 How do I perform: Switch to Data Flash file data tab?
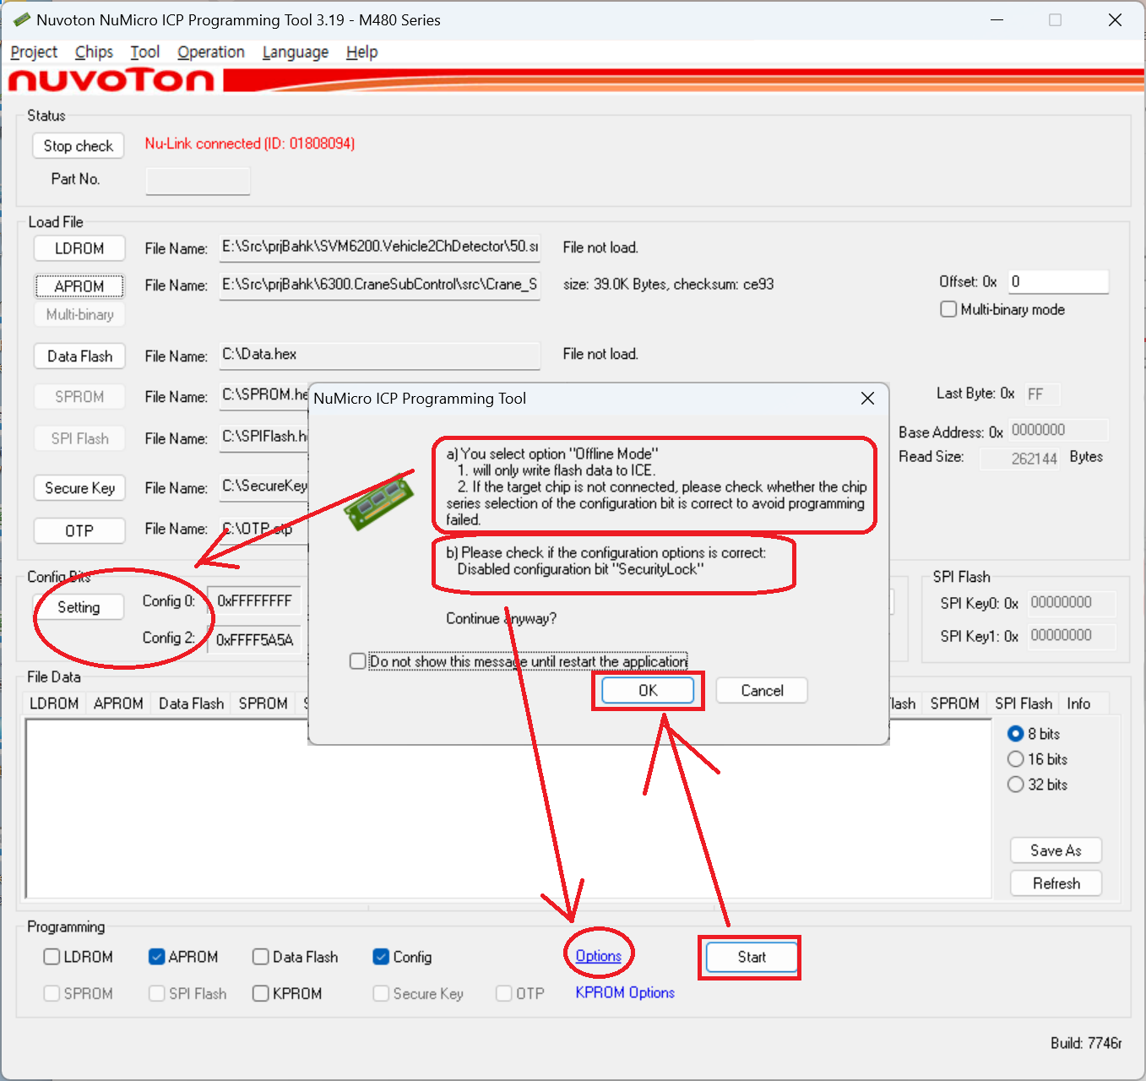pos(191,703)
